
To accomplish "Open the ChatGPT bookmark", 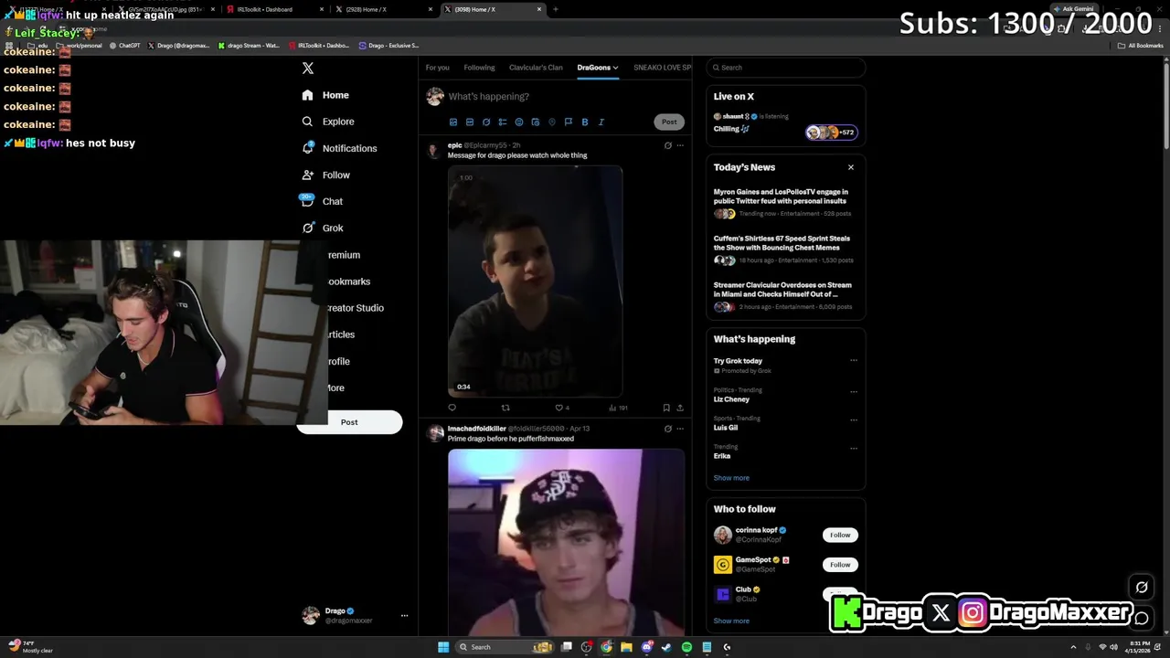I will pyautogui.click(x=124, y=46).
